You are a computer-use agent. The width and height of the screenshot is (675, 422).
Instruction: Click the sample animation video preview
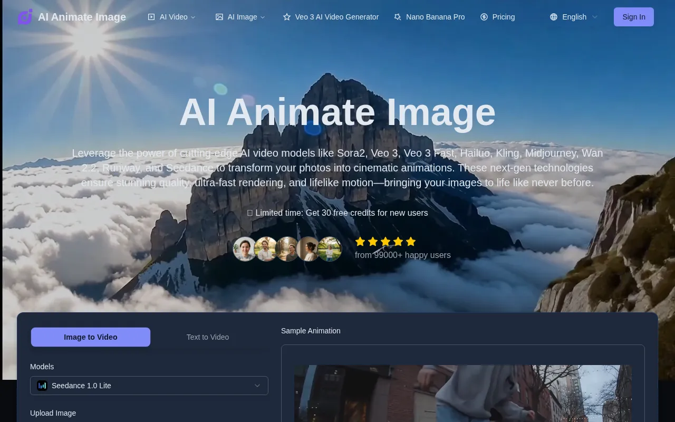click(462, 393)
